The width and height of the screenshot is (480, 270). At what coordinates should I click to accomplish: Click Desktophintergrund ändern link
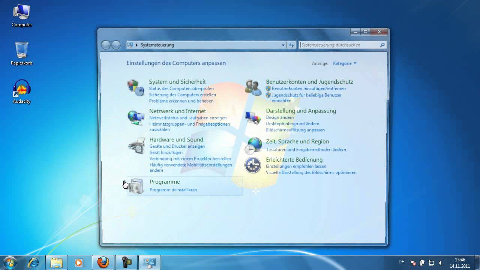[292, 124]
